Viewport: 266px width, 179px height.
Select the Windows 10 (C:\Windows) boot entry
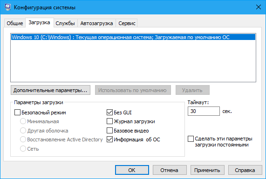tap(133, 37)
